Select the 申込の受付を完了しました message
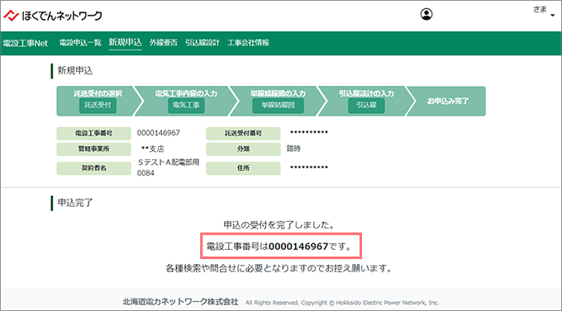Viewport: 562px width, 311px height. [279, 224]
